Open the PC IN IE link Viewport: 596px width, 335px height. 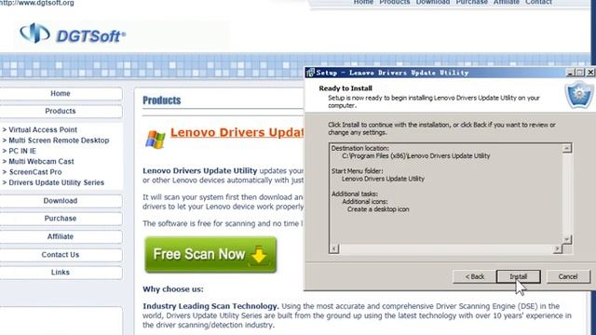22,151
